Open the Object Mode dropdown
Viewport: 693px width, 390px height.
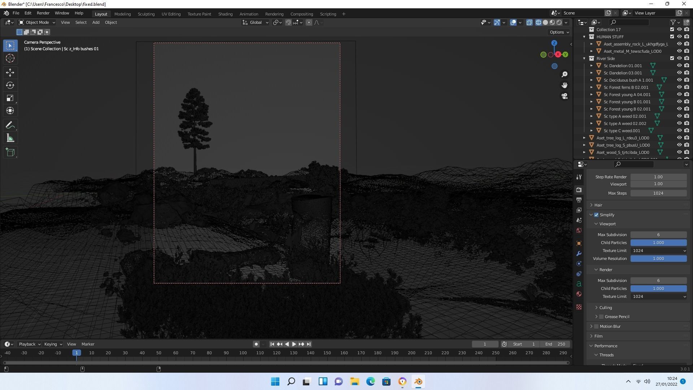tap(37, 22)
